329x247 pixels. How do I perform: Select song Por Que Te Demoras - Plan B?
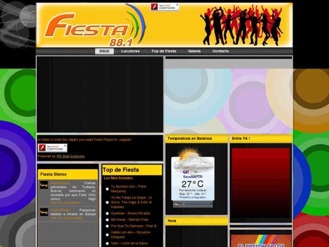point(134,226)
